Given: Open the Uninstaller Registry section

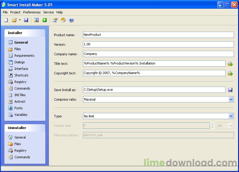Looking at the screenshot, I should [x=17, y=150].
